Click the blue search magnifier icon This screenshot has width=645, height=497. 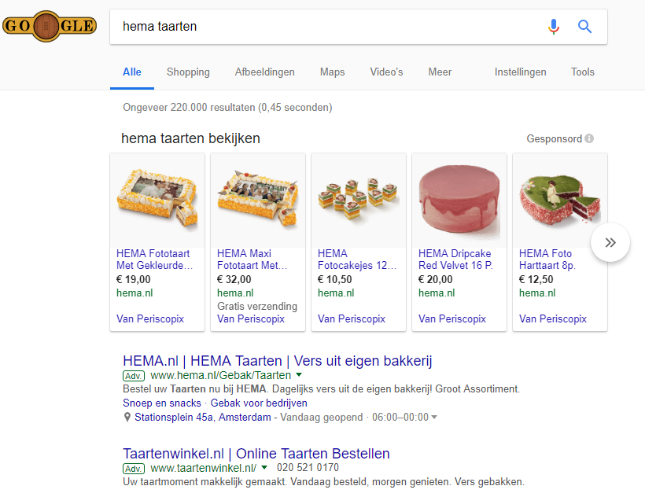584,27
